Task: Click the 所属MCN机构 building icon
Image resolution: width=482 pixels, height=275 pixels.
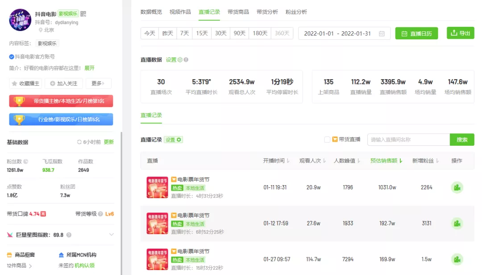Action: click(61, 255)
